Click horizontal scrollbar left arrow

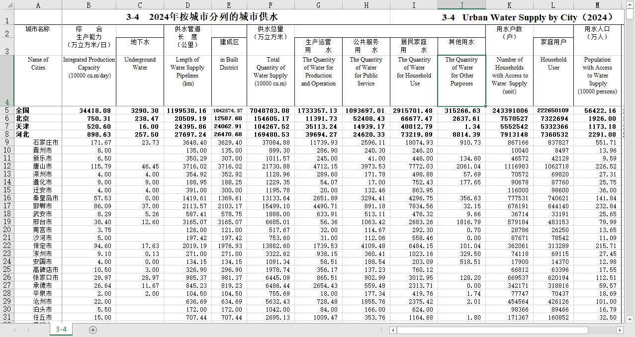tap(393, 330)
